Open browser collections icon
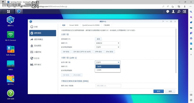The height and width of the screenshot is (103, 194). pos(179,6)
